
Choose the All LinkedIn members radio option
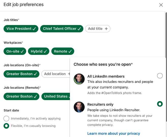click(x=160, y=76)
